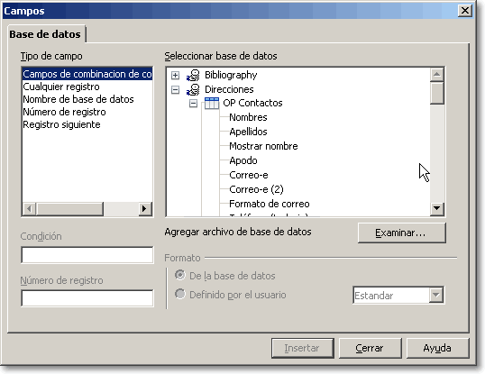485x374 pixels.
Task: Select the 'Correo-e' field
Action: pyautogui.click(x=249, y=175)
